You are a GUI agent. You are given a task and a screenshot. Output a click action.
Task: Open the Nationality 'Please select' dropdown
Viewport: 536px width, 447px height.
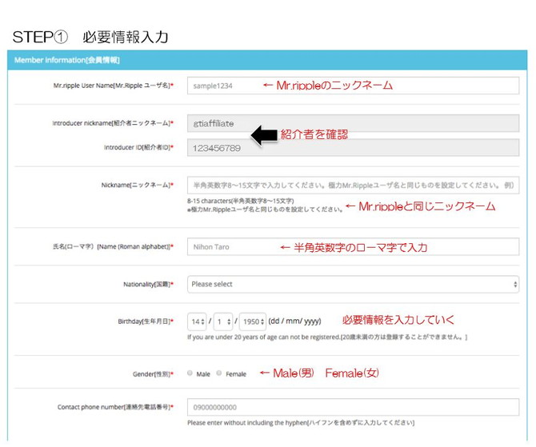pos(352,284)
